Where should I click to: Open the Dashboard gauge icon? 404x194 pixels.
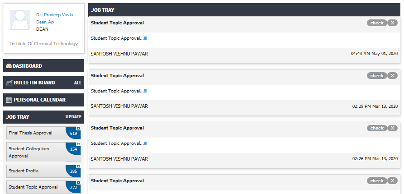[x=9, y=66]
